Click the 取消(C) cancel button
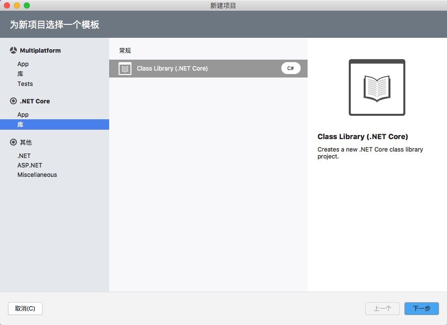The width and height of the screenshot is (447, 325). (25, 309)
